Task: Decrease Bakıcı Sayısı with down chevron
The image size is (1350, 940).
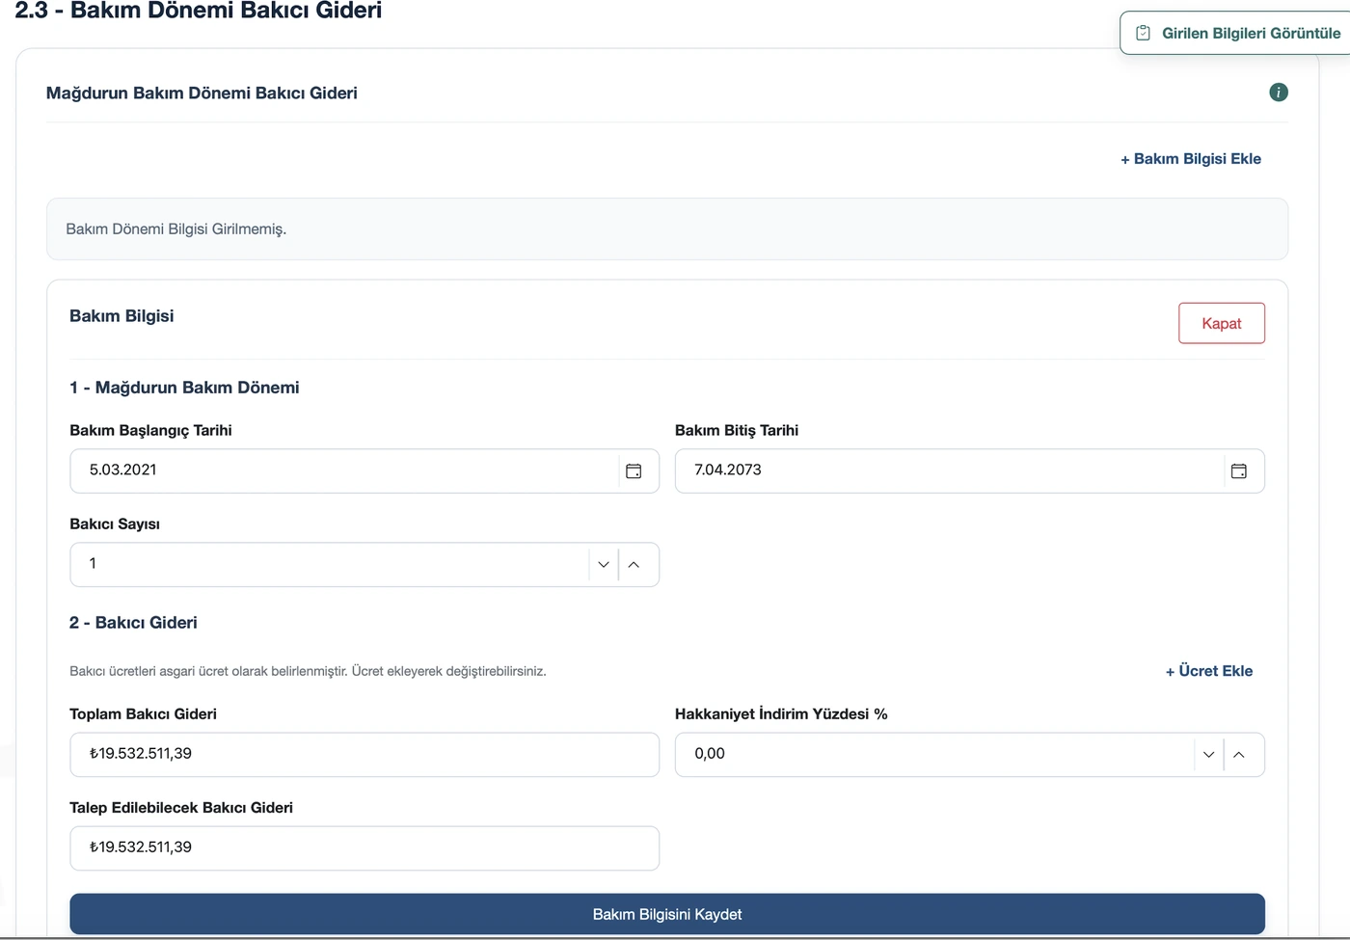Action: point(604,565)
